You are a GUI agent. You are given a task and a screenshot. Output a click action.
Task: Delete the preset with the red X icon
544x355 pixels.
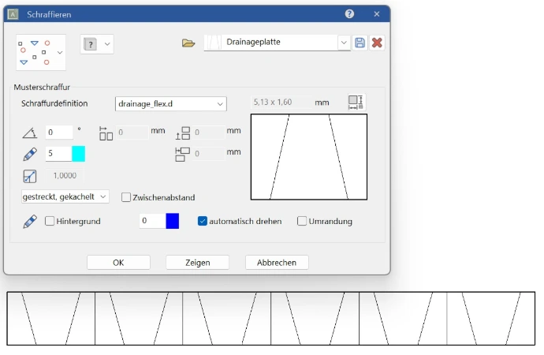point(377,43)
